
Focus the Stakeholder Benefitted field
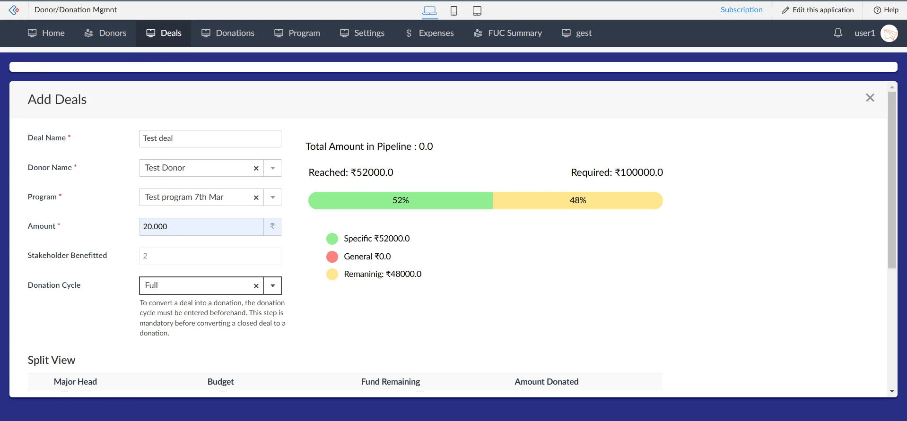210,256
